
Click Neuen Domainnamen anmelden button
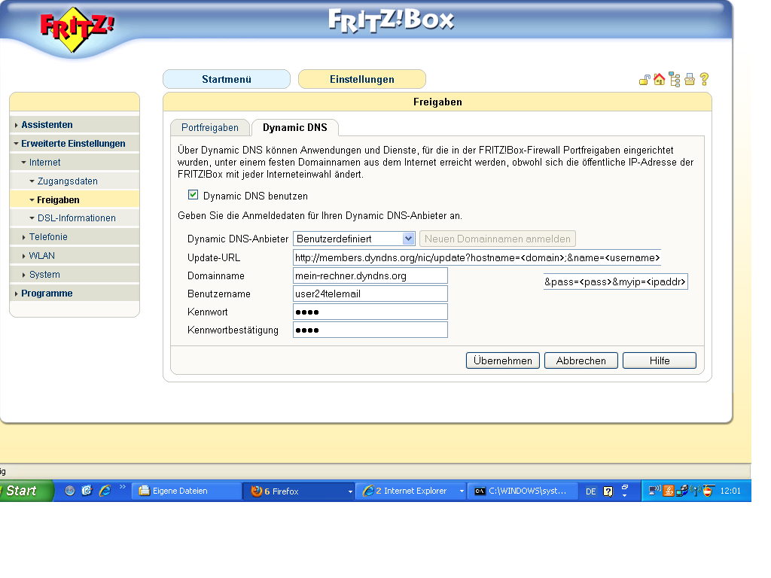[x=498, y=239]
